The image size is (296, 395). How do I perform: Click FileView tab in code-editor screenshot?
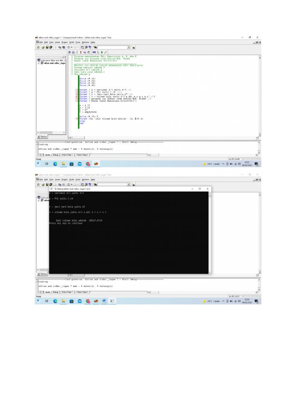coord(42,137)
